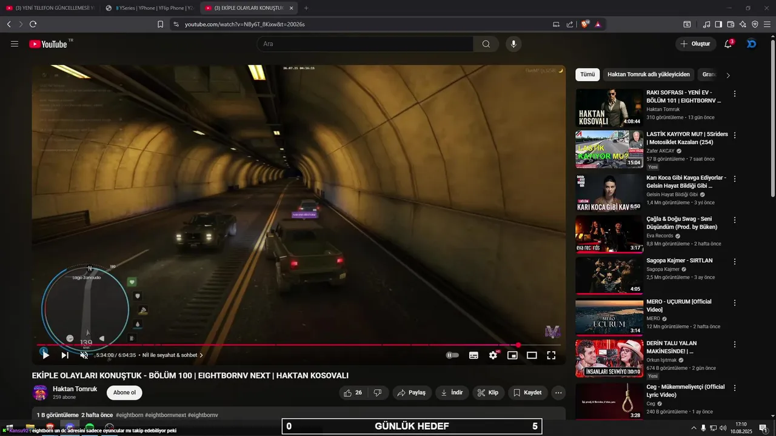The image size is (776, 436).
Task: Open the YouTube notifications bell
Action: click(x=728, y=44)
